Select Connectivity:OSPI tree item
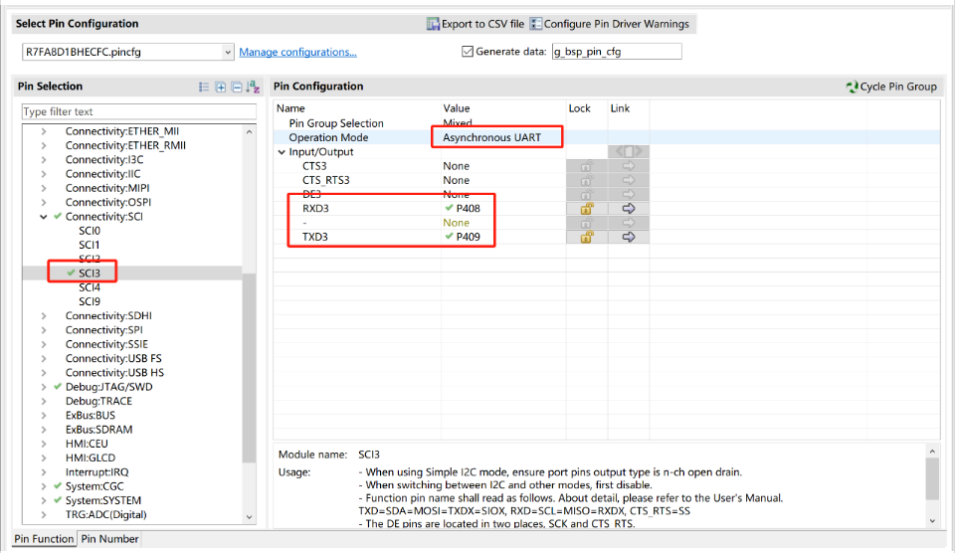This screenshot has height=553, width=955. click(108, 202)
